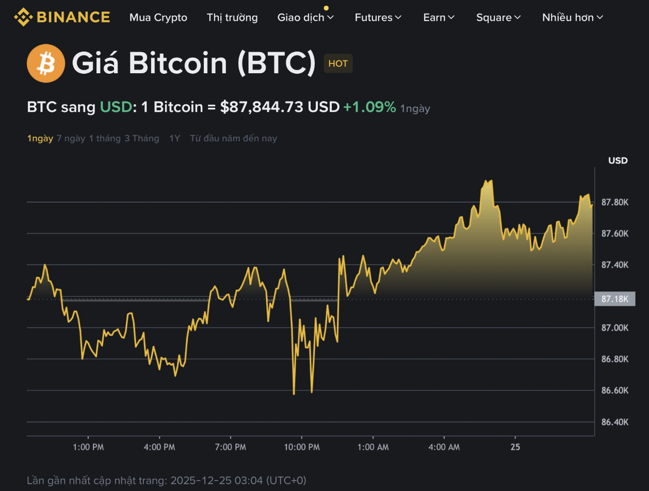Open the Futures dropdown menu
Viewport: 649px width, 491px height.
click(x=378, y=18)
